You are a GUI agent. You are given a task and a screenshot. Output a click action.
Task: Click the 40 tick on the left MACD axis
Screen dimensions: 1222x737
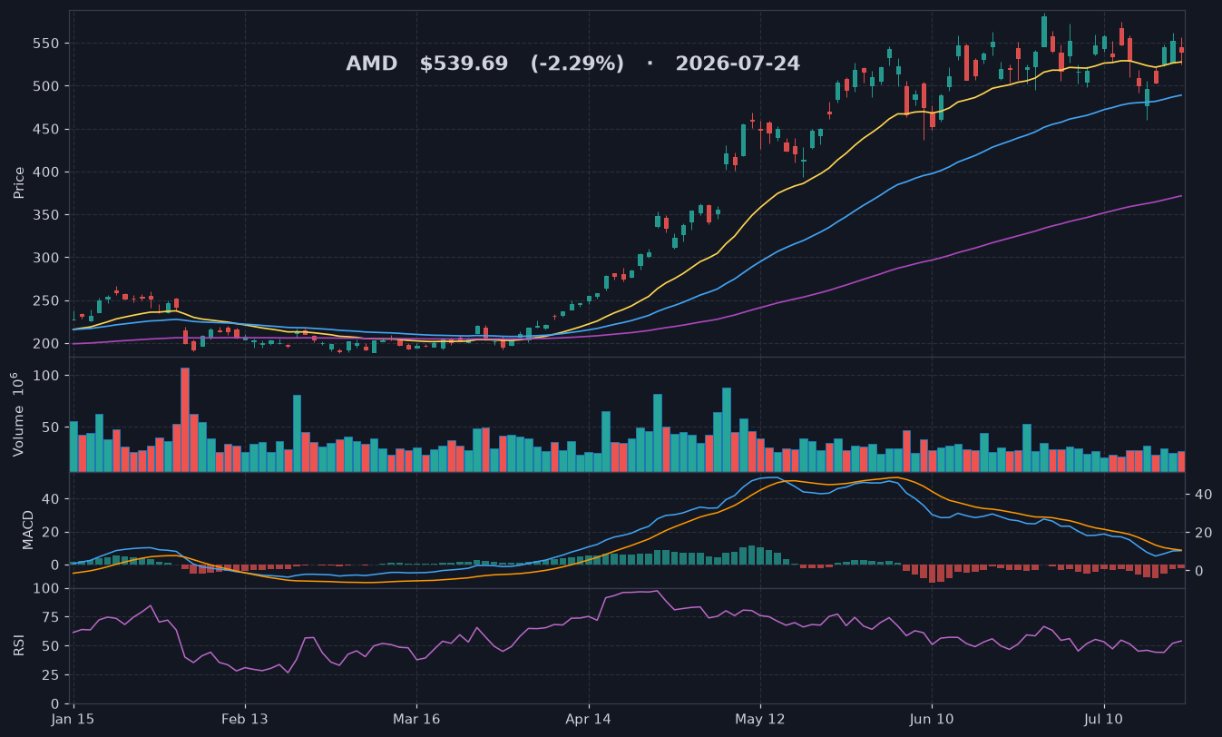point(52,499)
